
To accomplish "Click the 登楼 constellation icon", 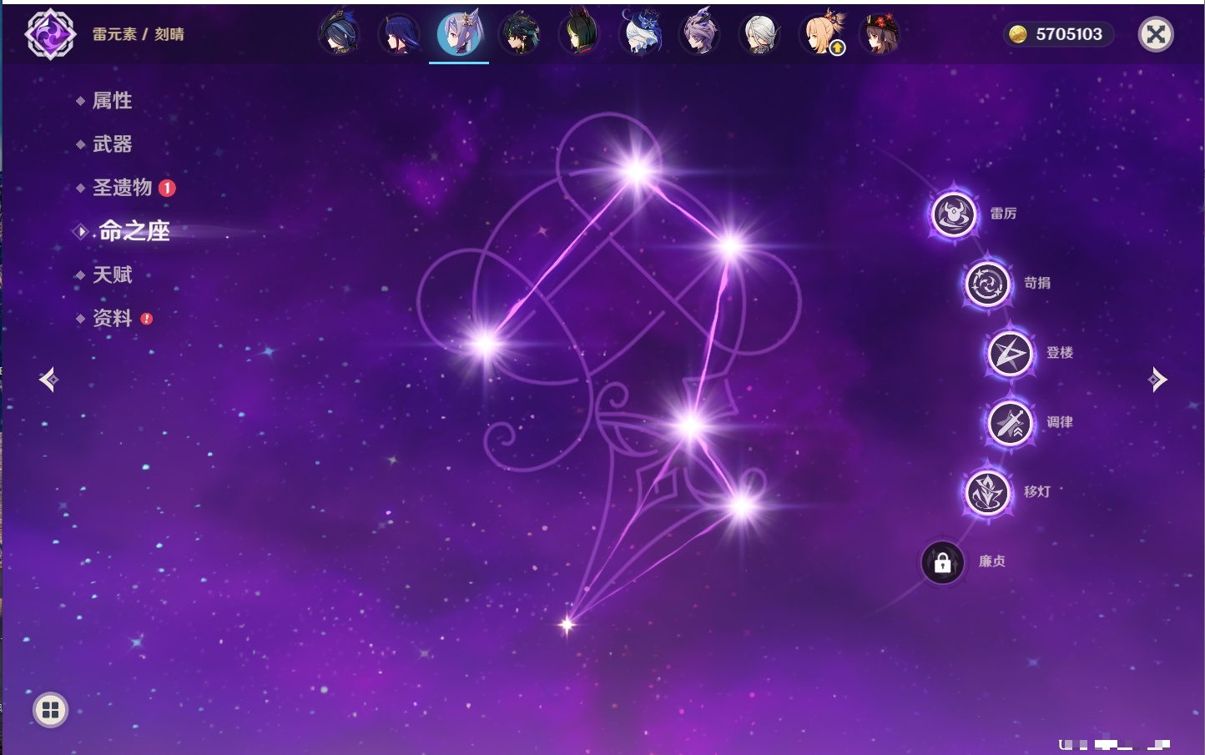I will coord(1010,354).
